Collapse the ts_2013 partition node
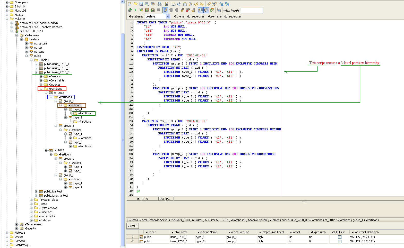 46,150
